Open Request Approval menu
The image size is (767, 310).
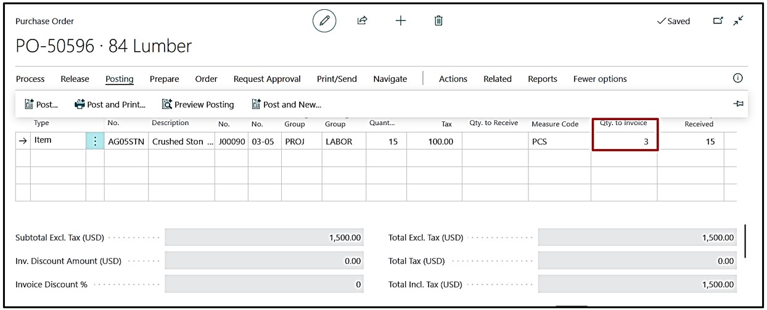267,79
